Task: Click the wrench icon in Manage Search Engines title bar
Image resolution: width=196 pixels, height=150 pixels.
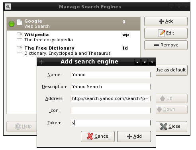Action: coord(8,7)
